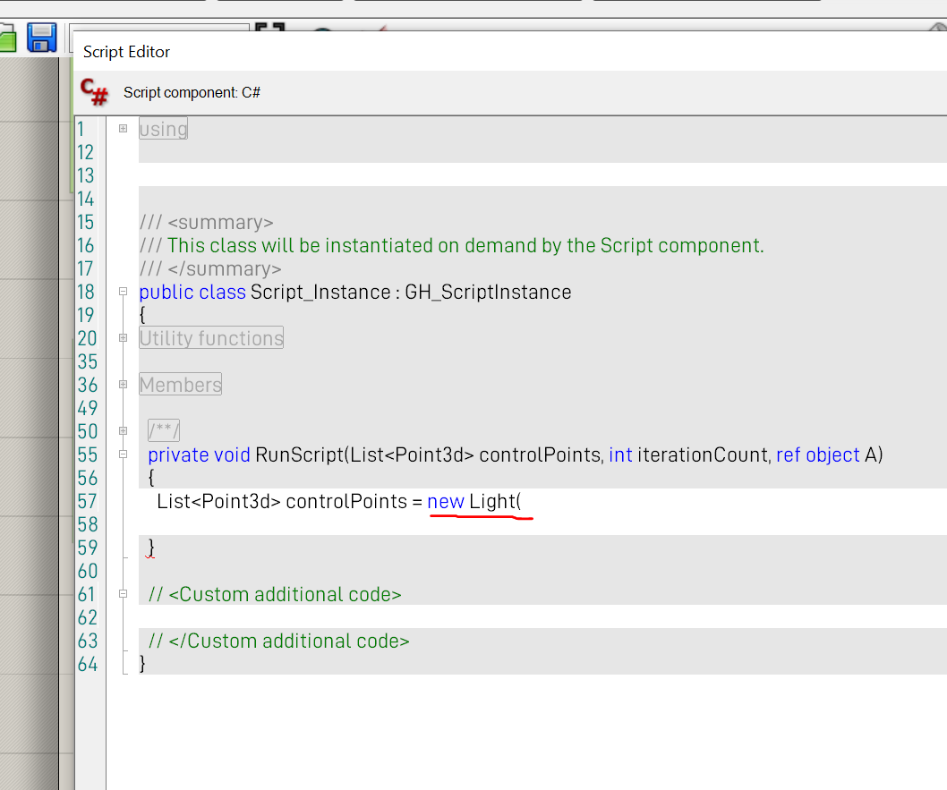Click the '/// <summary>' opening comment line
This screenshot has height=790, width=947.
pyautogui.click(x=207, y=222)
